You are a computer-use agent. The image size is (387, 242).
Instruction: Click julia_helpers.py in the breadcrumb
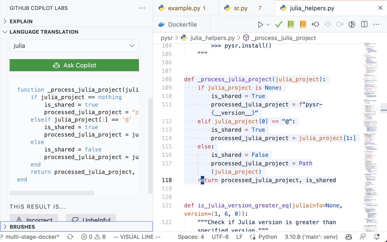tap(213, 38)
